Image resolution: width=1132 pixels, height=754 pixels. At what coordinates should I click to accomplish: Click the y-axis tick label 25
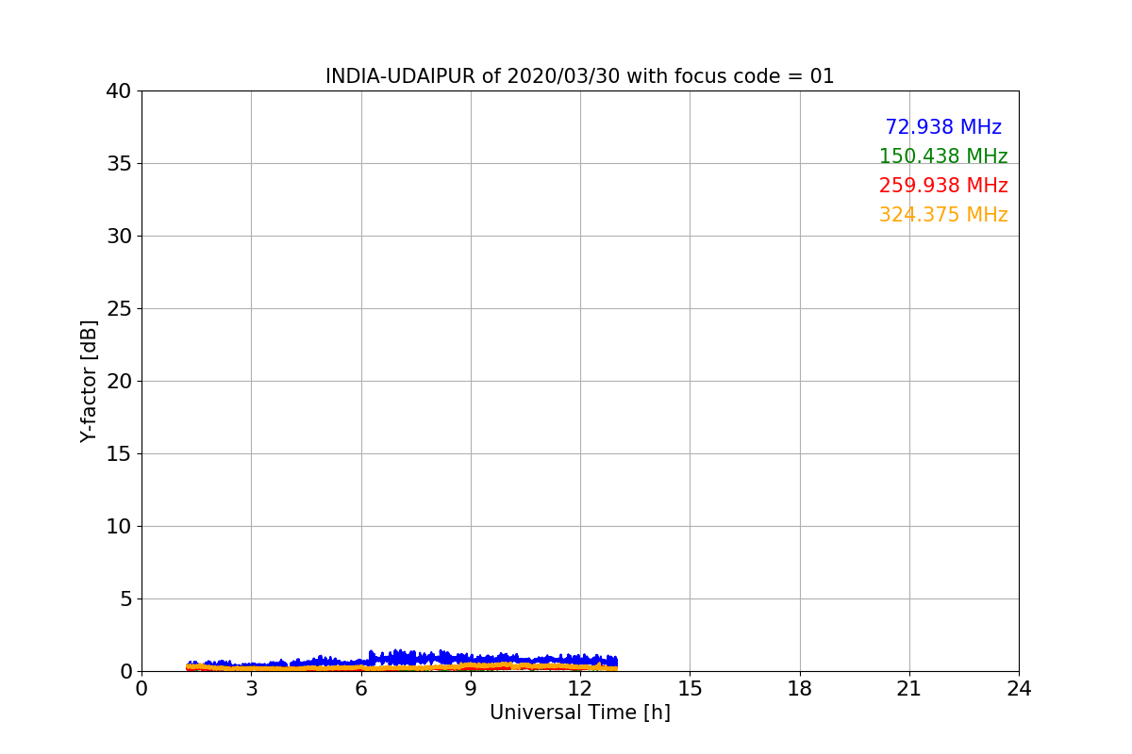(118, 309)
